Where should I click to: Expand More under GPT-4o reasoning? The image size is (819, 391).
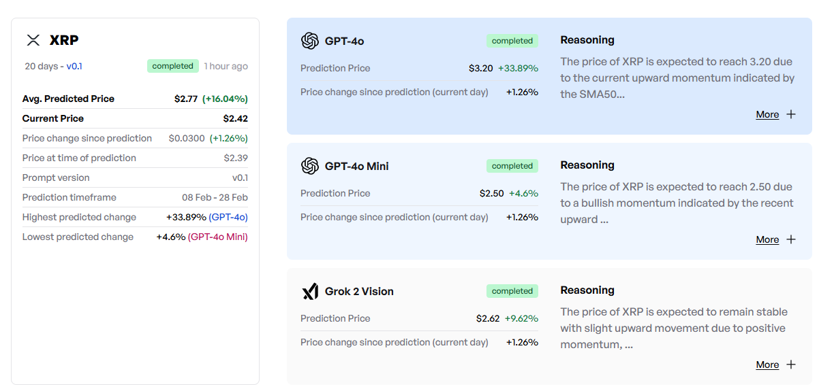767,114
